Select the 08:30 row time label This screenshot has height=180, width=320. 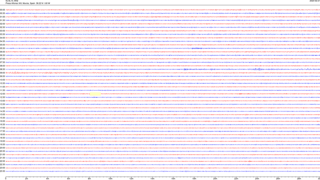[x=2, y=69]
